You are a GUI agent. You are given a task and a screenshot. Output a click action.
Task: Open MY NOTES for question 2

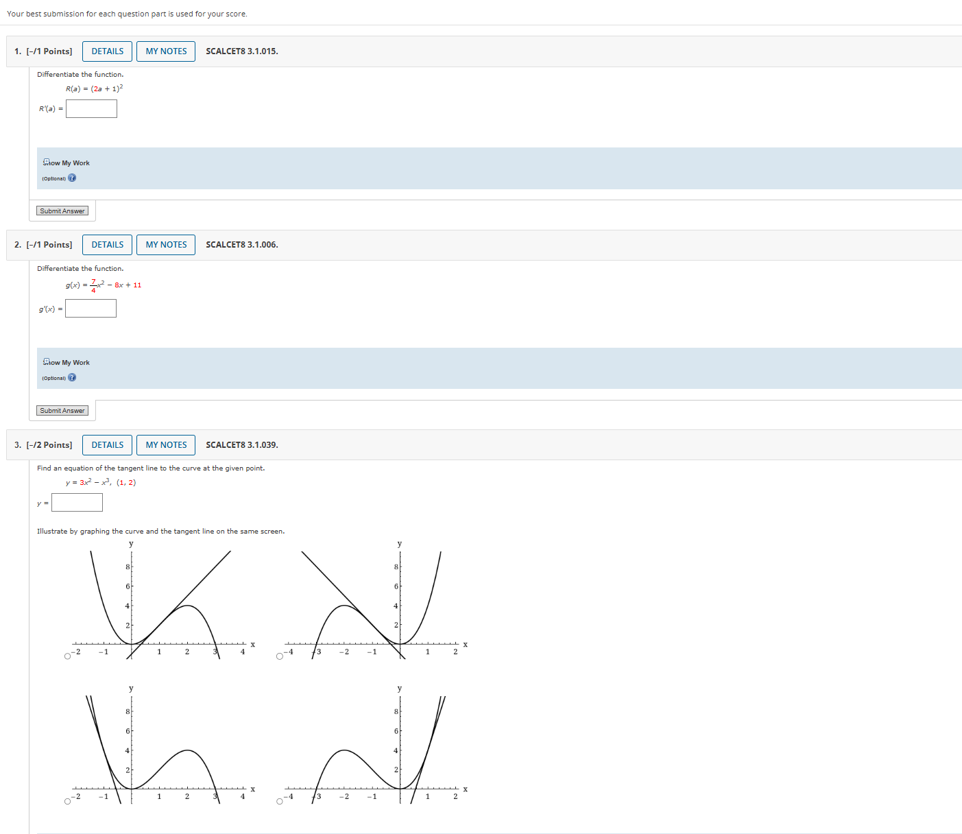pyautogui.click(x=166, y=245)
